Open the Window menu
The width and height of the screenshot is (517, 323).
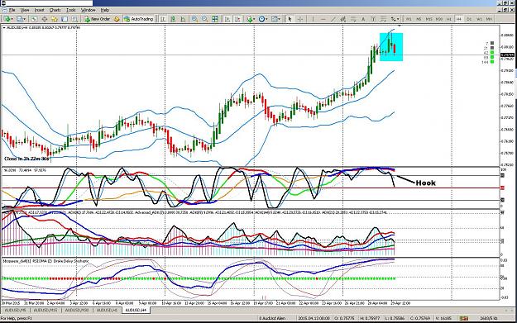coord(88,10)
